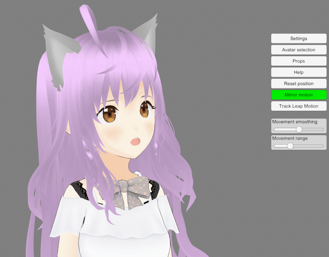Reset the avatar position
The image size is (329, 257).
(299, 83)
